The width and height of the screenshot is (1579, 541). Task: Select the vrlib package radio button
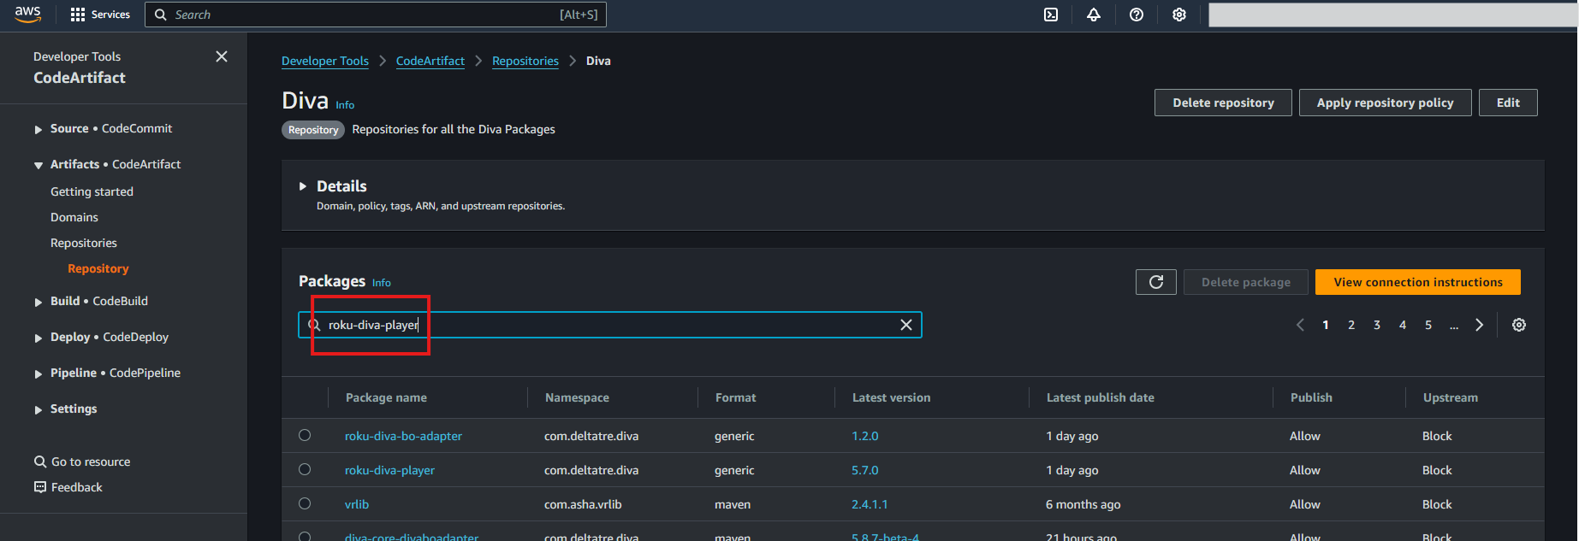305,503
